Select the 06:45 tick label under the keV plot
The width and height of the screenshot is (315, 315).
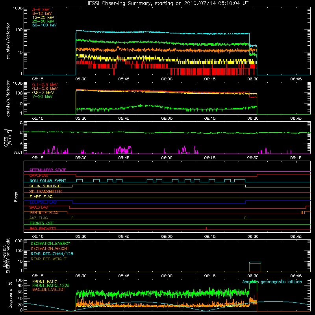pyautogui.click(x=296, y=79)
